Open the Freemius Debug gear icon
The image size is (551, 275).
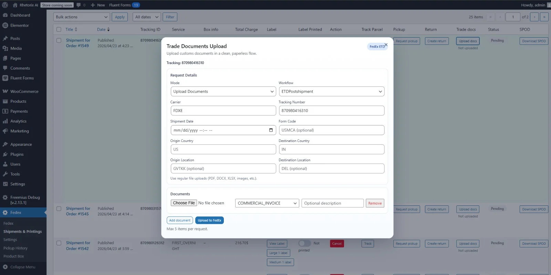point(5,197)
